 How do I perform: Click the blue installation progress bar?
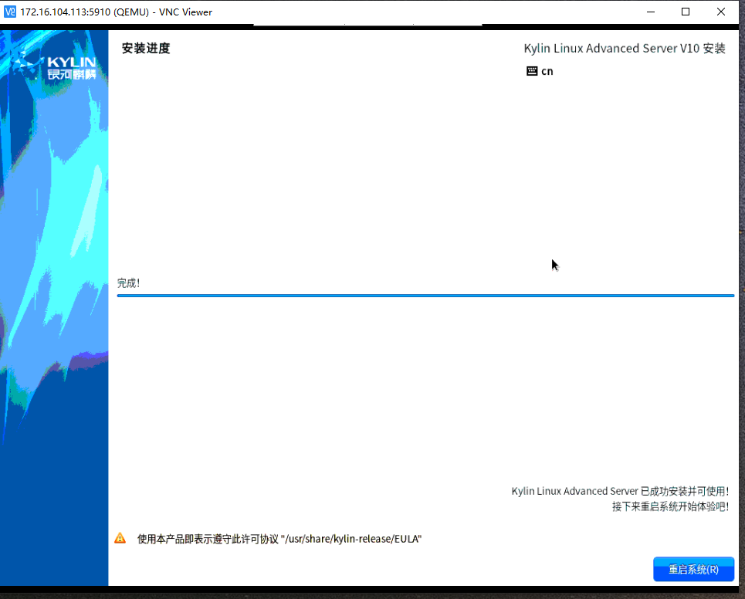pos(425,294)
